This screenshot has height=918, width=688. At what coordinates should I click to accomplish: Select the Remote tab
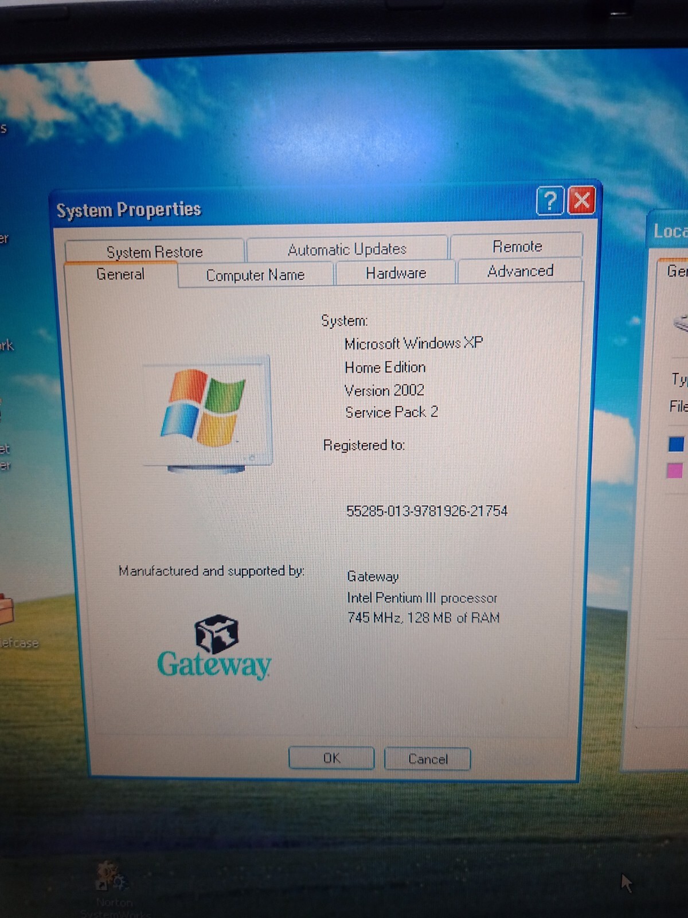pyautogui.click(x=517, y=246)
